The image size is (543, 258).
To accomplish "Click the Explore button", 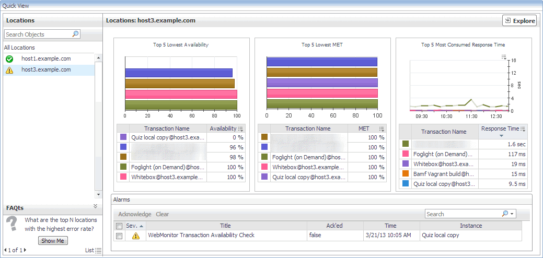I will tap(519, 21).
